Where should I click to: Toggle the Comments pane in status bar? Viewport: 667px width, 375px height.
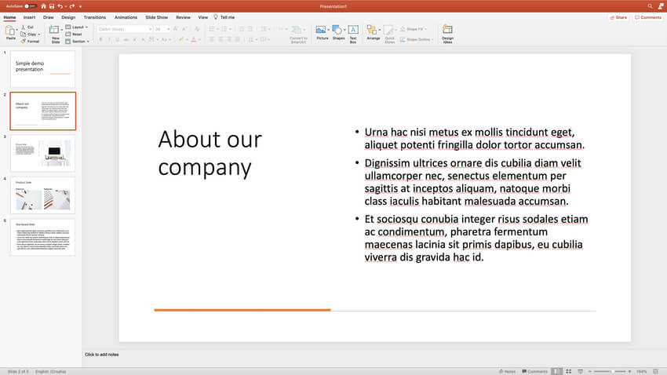tap(534, 371)
